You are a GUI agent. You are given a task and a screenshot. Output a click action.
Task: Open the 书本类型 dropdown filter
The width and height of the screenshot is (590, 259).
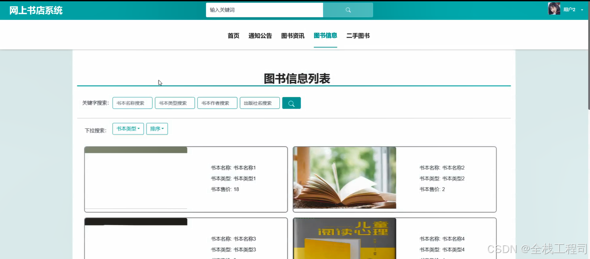(128, 129)
